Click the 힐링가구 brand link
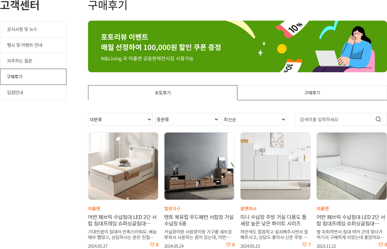This screenshot has width=387, height=249. tap(172, 209)
